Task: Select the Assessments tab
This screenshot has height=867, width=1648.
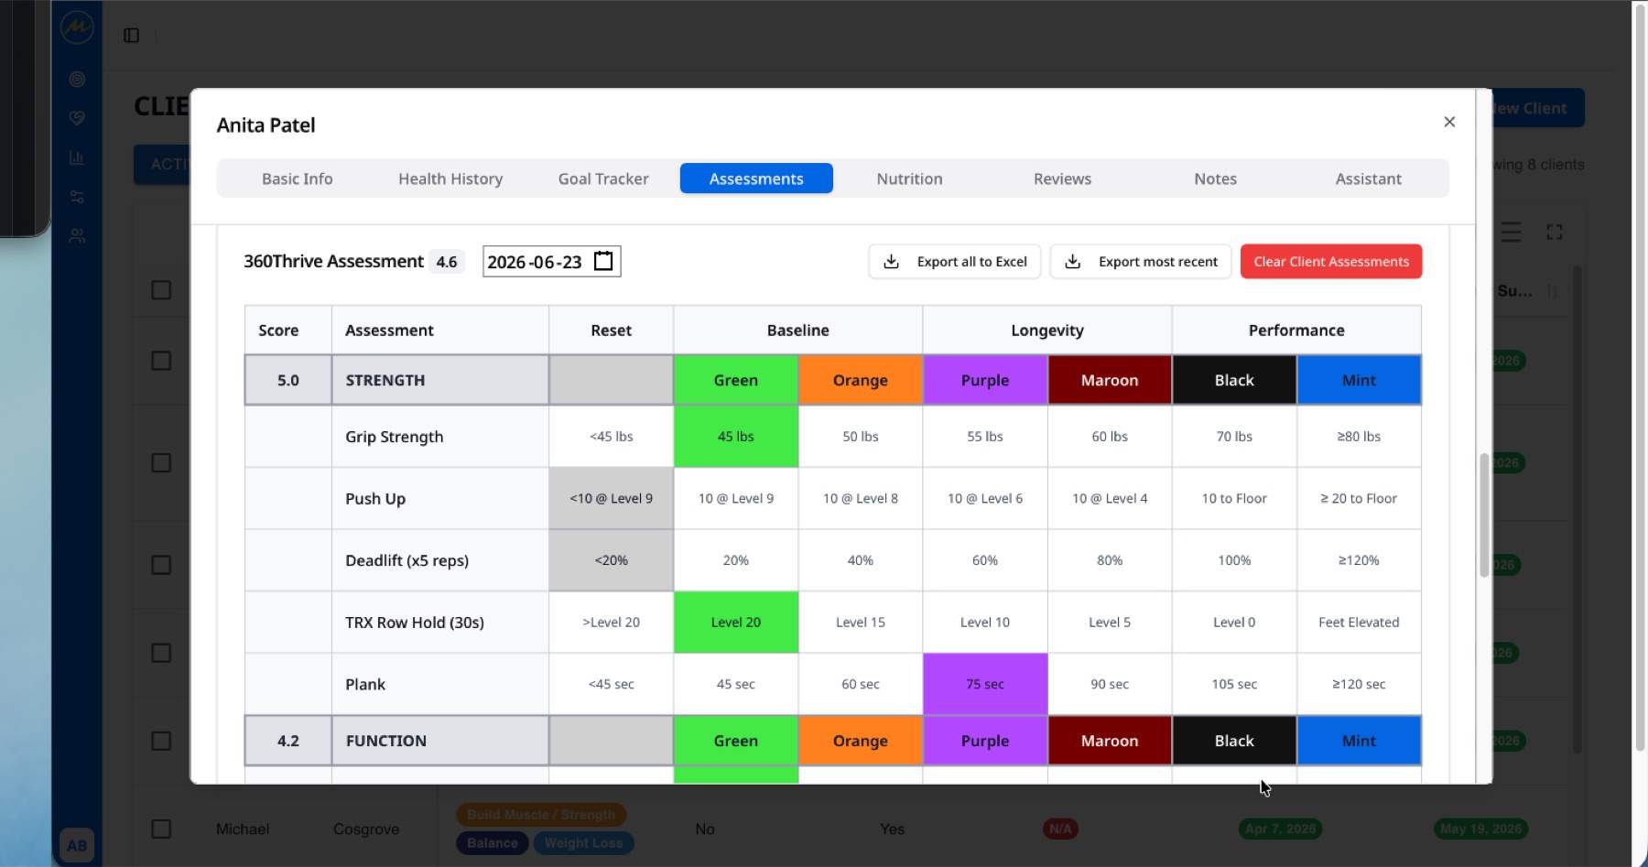Action: pos(756,179)
